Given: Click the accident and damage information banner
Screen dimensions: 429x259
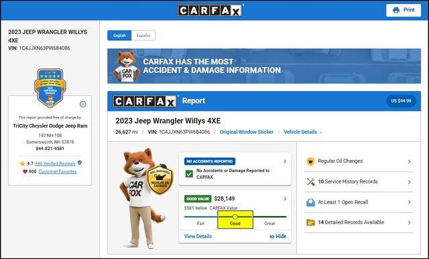Looking at the screenshot, I should tap(264, 66).
